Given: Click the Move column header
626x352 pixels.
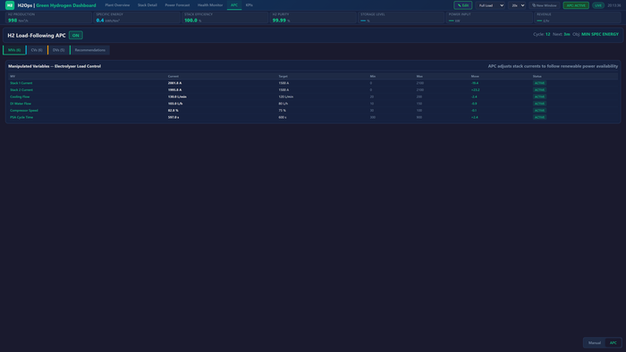Looking at the screenshot, I should 475,76.
